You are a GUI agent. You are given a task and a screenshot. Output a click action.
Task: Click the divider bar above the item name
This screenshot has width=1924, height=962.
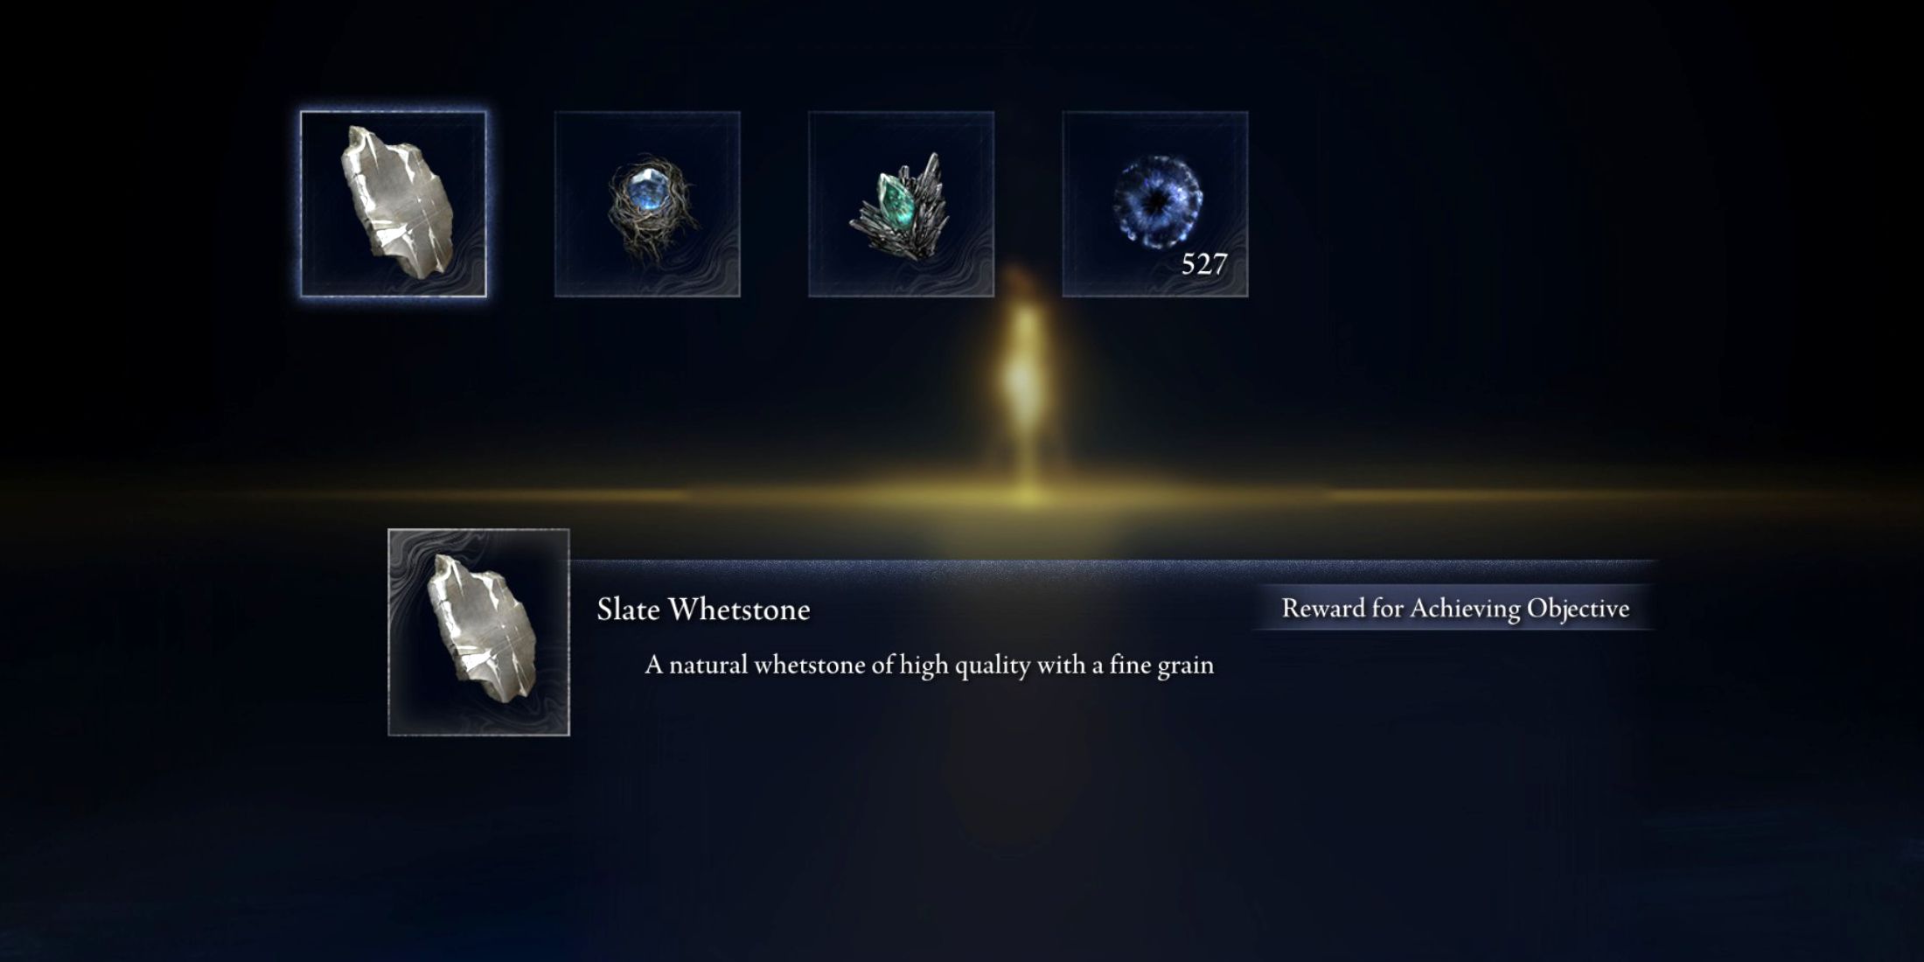1112,568
